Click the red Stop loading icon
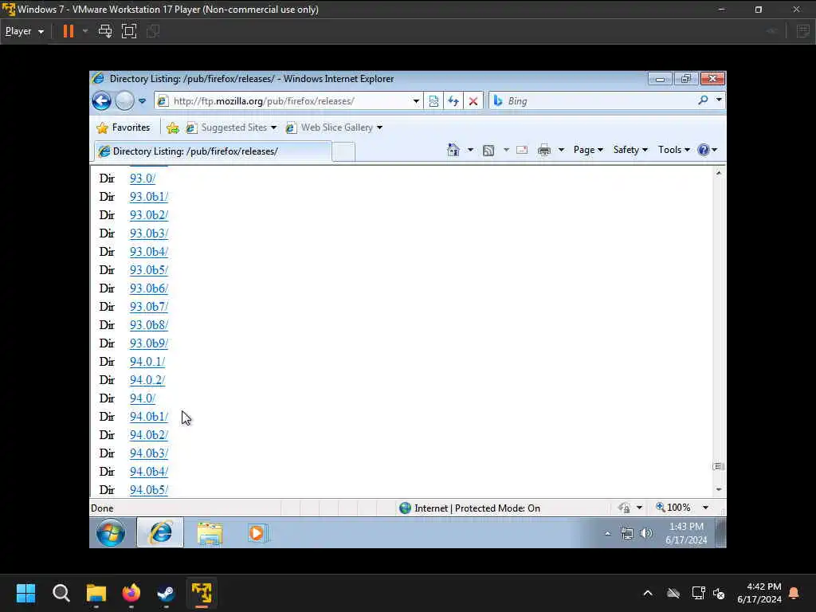 pyautogui.click(x=473, y=101)
